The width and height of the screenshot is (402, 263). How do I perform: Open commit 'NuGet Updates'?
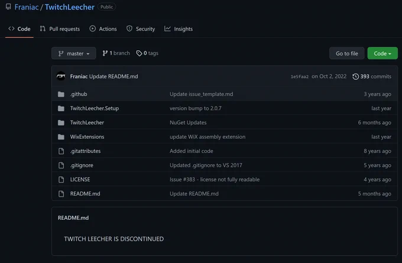188,122
